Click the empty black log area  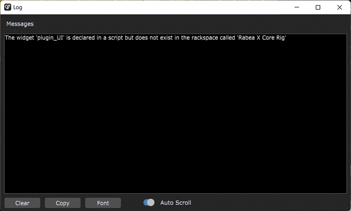(x=175, y=117)
